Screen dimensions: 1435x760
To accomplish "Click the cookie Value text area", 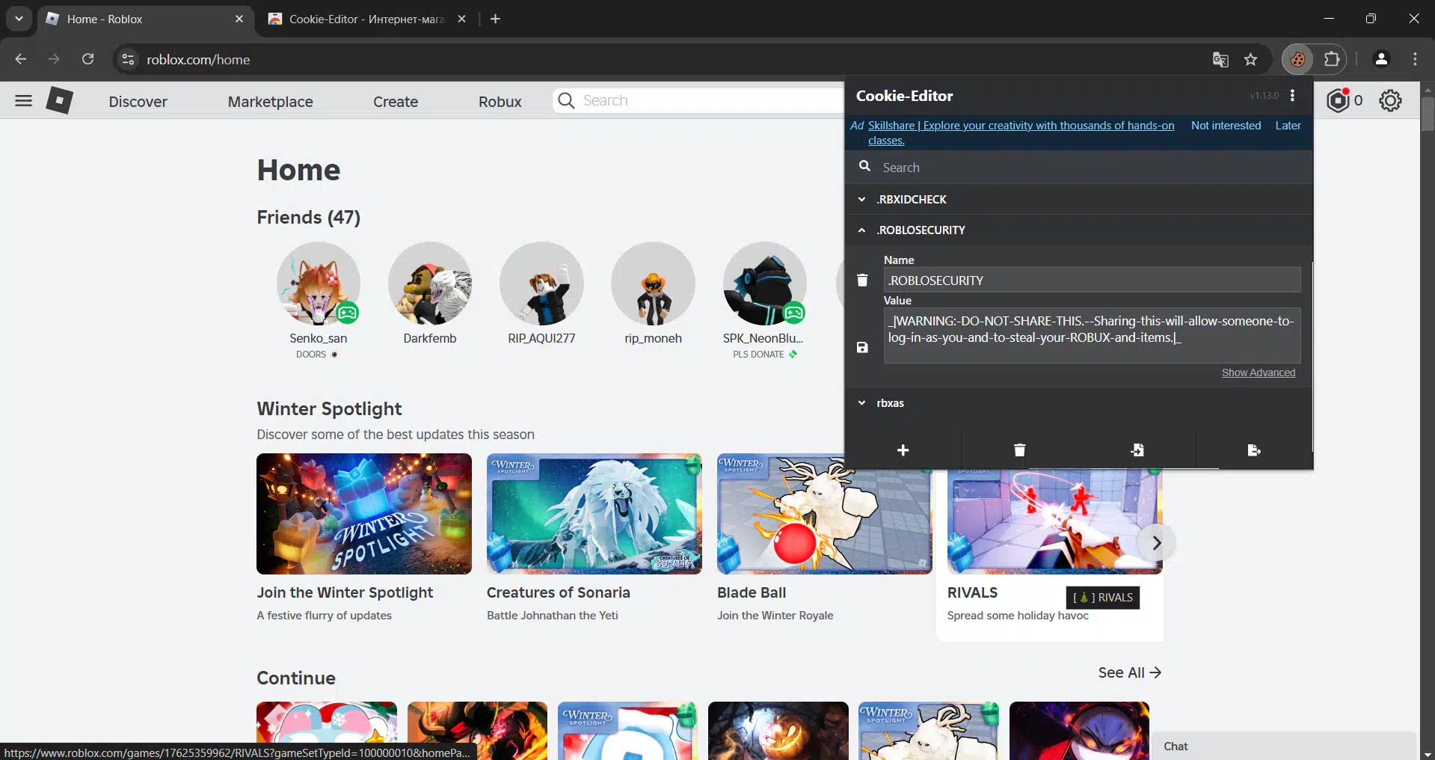I will [1092, 335].
